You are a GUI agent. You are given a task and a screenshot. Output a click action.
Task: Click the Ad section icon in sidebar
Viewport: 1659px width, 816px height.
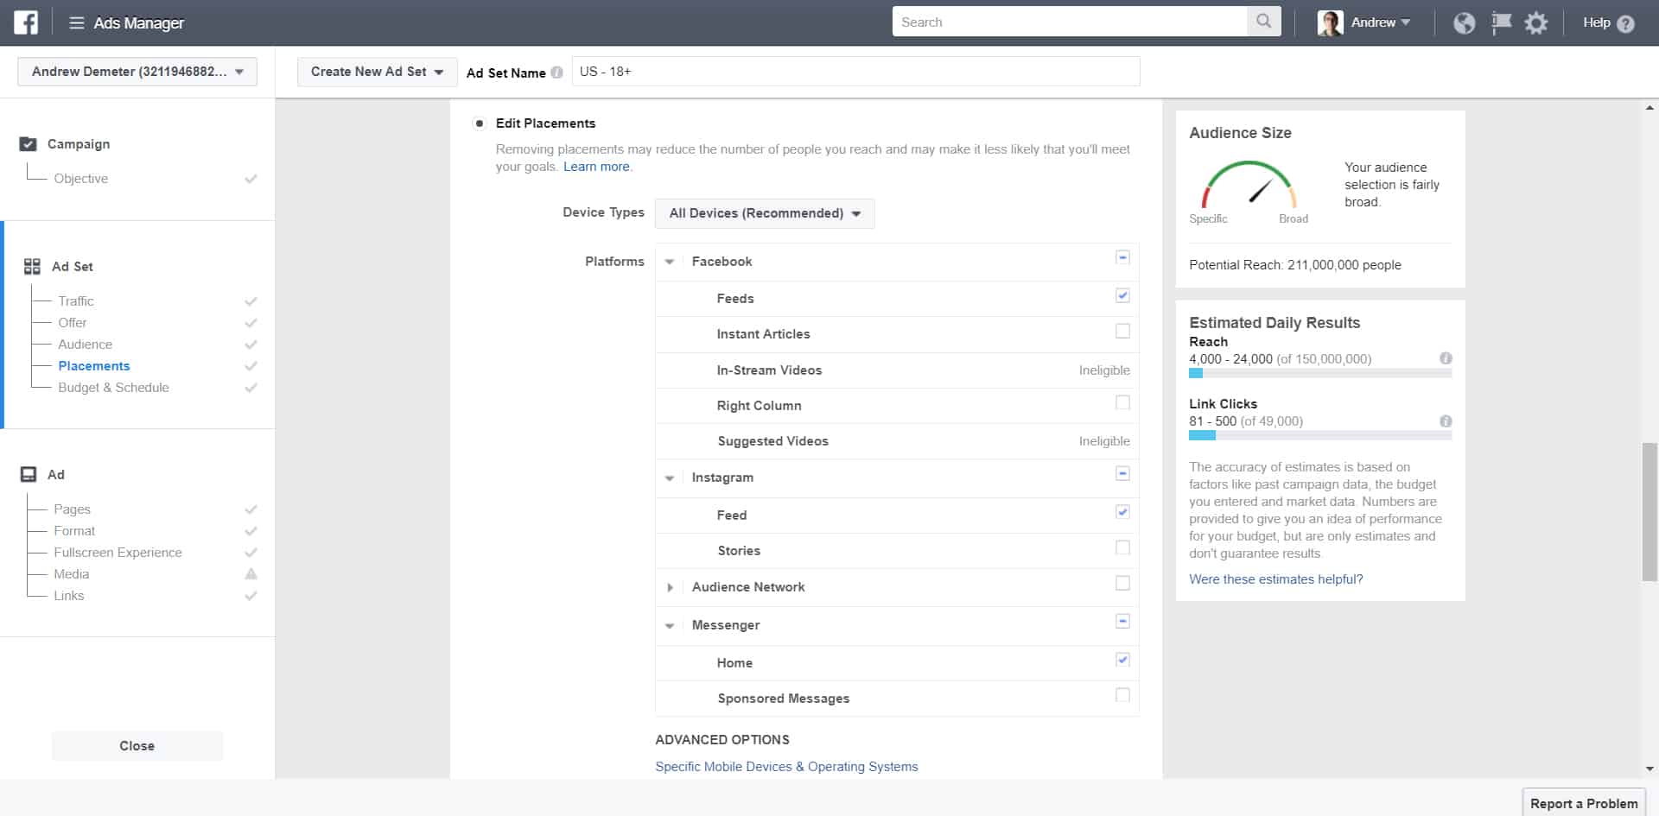pos(29,474)
